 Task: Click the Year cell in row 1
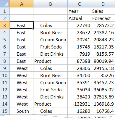point(80,11)
